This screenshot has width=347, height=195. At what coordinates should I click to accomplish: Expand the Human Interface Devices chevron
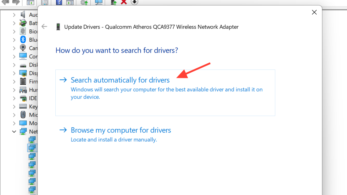click(x=14, y=90)
